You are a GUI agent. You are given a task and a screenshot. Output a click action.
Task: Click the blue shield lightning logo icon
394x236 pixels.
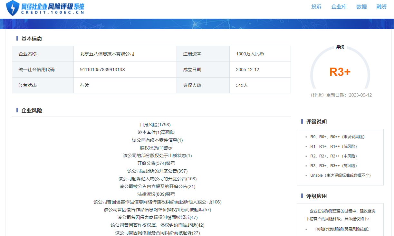pos(13,8)
